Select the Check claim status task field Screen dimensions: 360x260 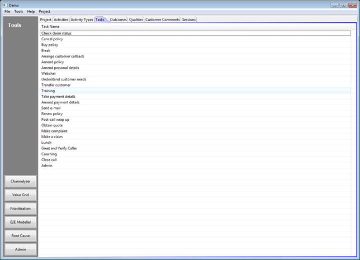195,33
